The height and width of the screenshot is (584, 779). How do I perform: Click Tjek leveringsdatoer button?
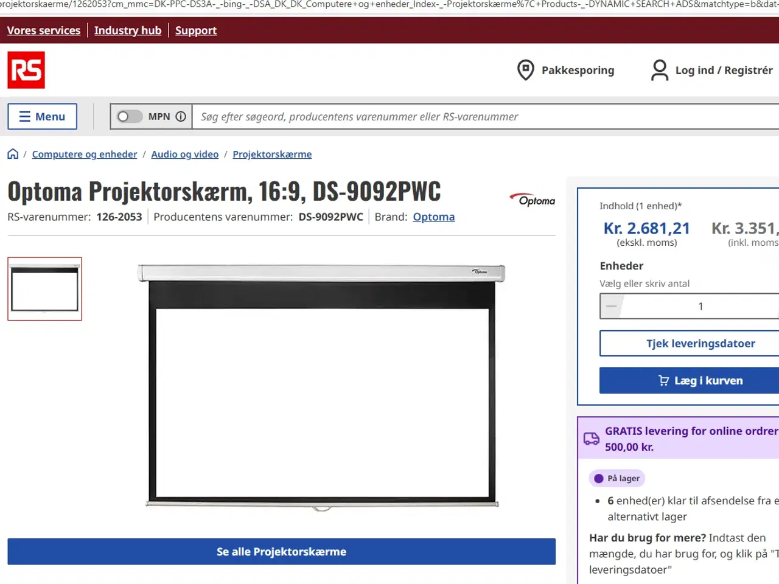click(700, 344)
